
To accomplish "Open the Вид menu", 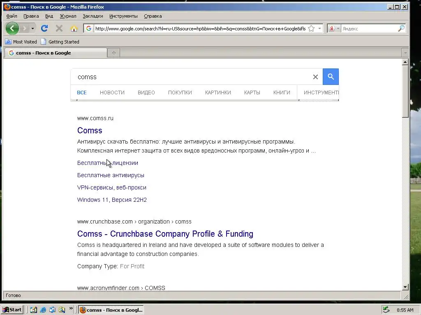I will pyautogui.click(x=49, y=16).
